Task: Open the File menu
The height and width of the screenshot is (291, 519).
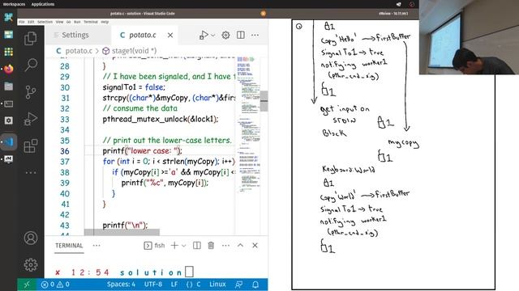Action: [x=22, y=22]
